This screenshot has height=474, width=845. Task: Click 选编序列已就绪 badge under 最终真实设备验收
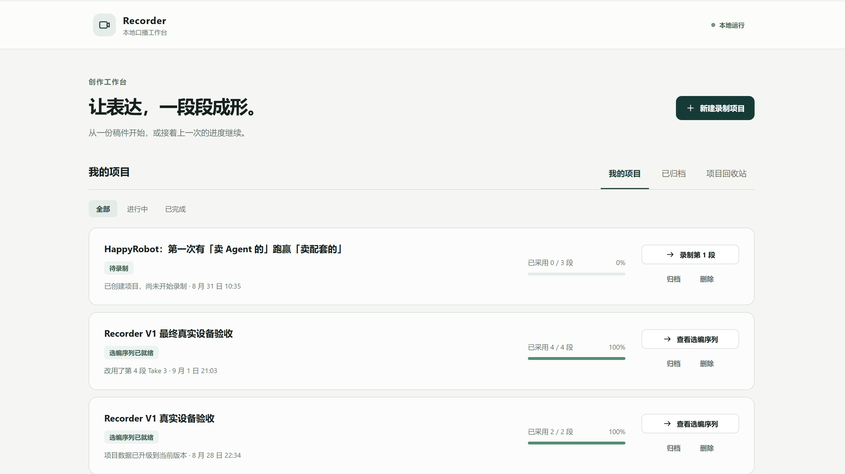pyautogui.click(x=131, y=353)
